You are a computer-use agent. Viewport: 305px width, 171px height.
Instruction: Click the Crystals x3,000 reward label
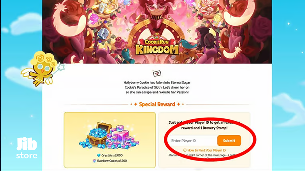(x=112, y=155)
